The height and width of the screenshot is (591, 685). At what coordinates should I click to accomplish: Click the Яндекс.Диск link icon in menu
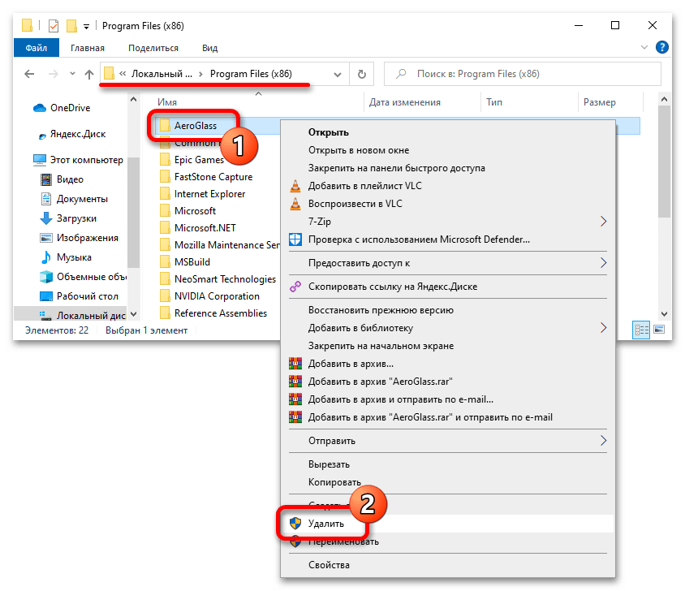tap(295, 287)
